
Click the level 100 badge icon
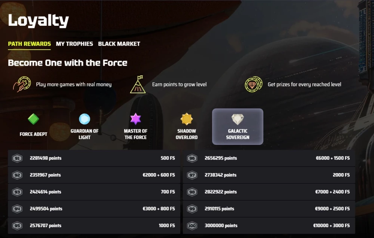[x=192, y=226]
